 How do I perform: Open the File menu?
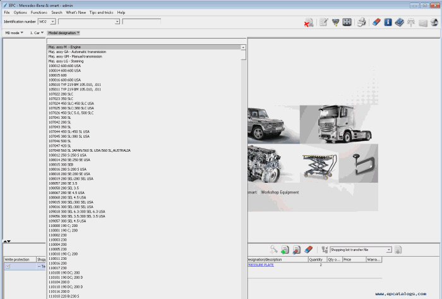[x=7, y=13]
